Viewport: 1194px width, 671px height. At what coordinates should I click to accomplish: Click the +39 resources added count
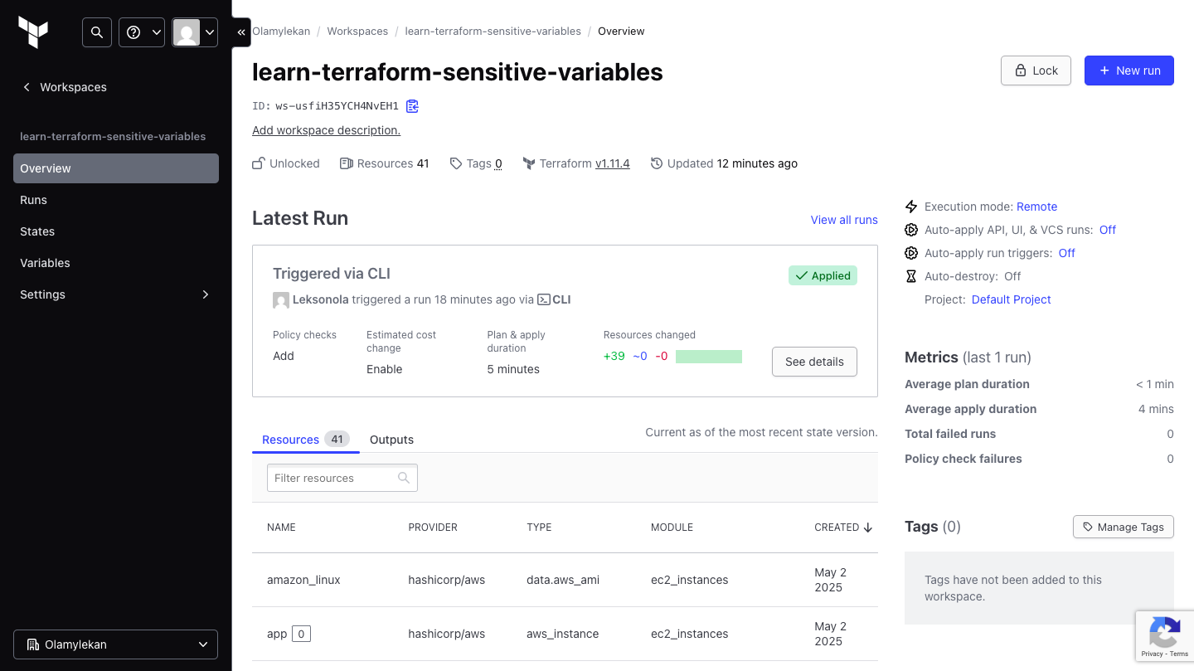tap(614, 356)
